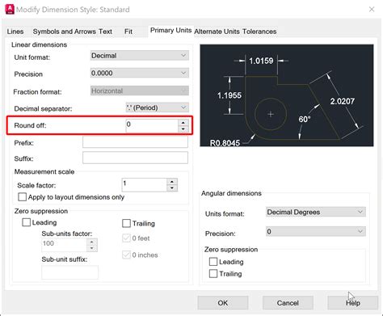Enable Leading zero suppression for linear dimensions

coord(26,222)
